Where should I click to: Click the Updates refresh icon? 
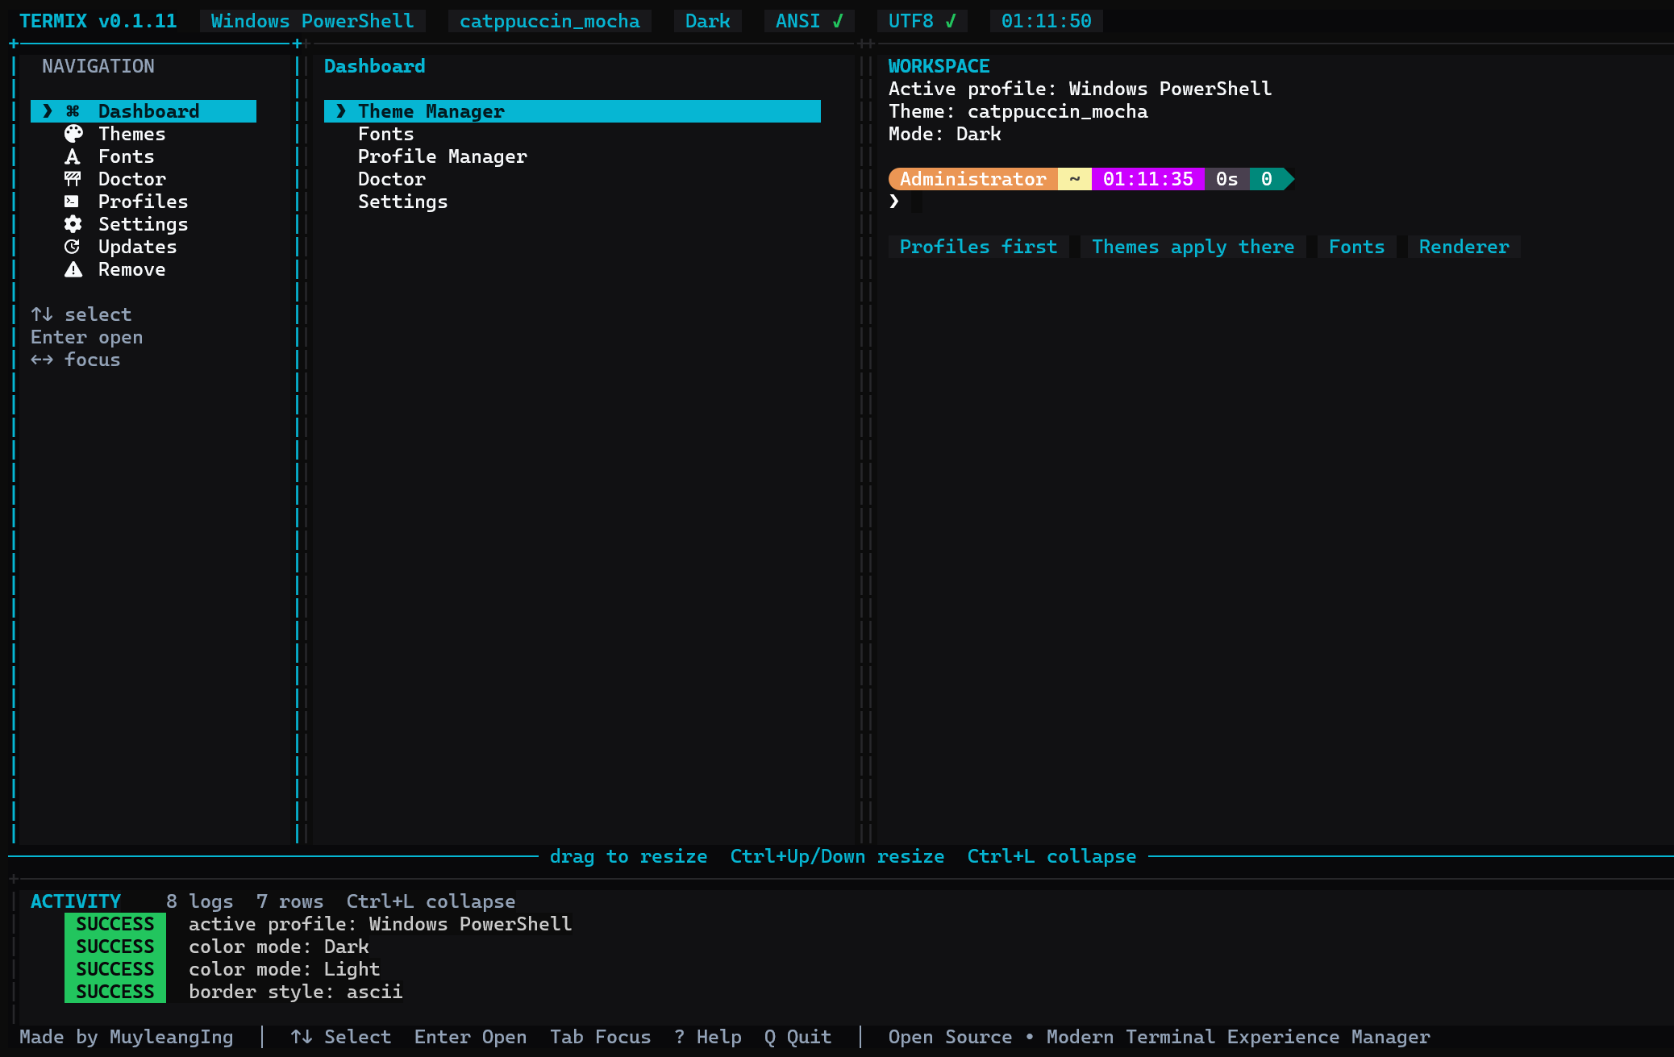point(72,247)
